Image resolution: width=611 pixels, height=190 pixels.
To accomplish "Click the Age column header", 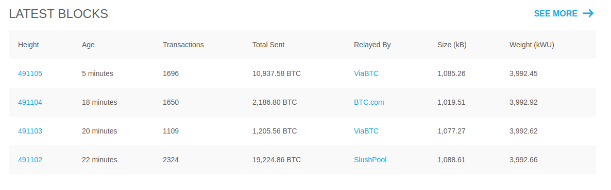I will tap(88, 45).
